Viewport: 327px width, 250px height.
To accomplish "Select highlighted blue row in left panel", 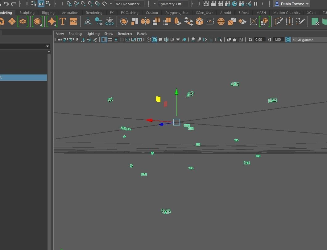I will pos(23,78).
